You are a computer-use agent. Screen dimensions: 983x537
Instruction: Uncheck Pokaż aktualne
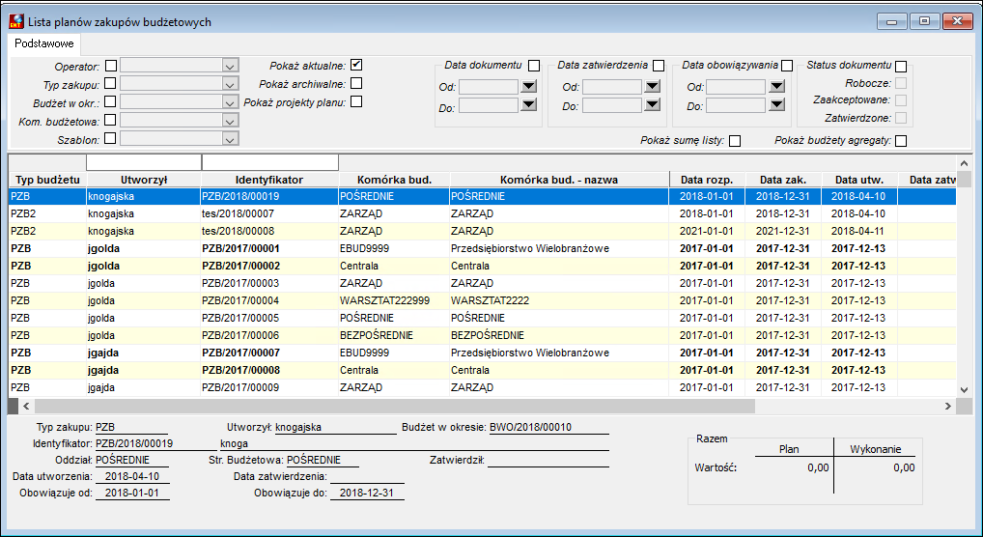tap(356, 65)
